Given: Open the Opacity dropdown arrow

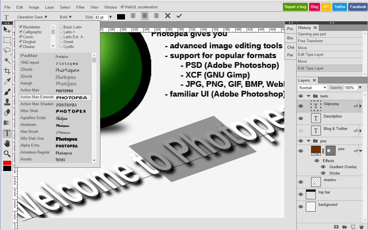Looking at the screenshot, I should pyautogui.click(x=360, y=88).
